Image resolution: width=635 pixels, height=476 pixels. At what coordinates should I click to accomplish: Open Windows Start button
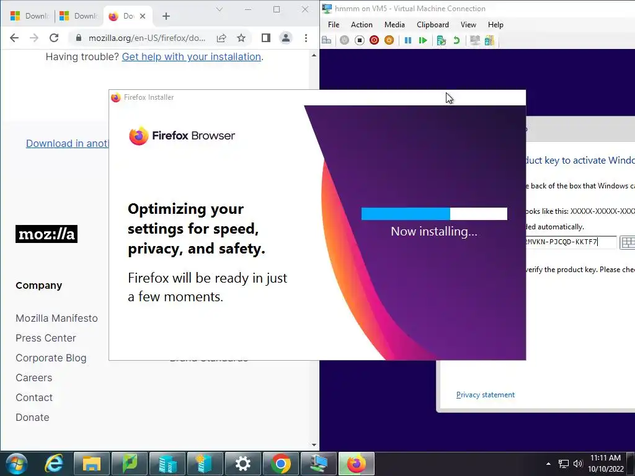pos(16,464)
